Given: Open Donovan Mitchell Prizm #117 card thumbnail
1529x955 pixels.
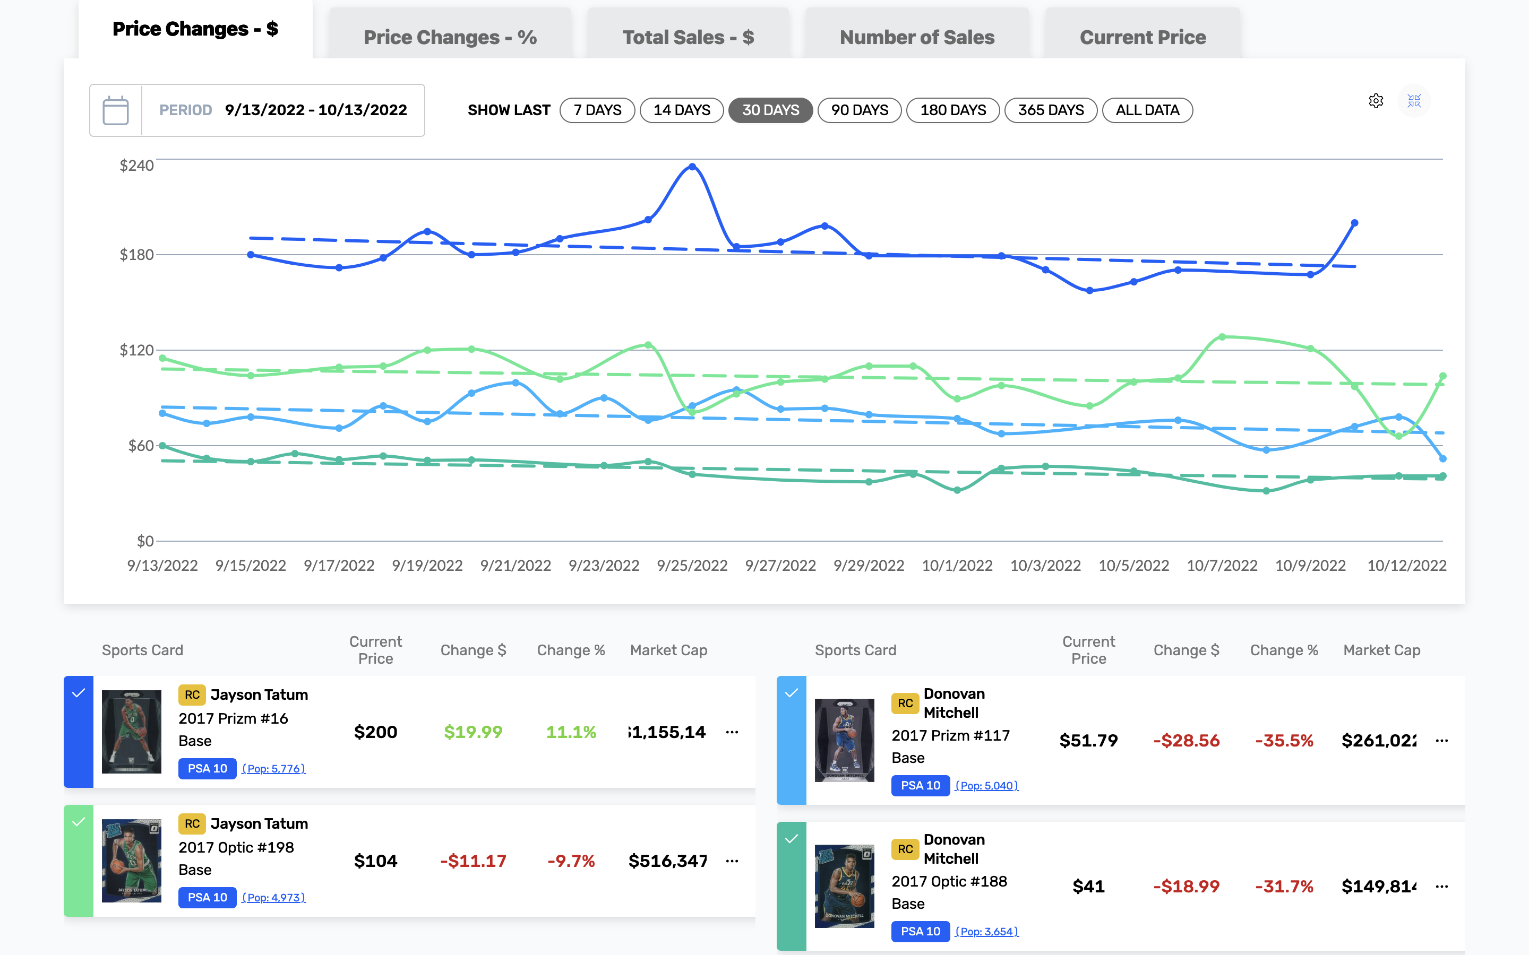Looking at the screenshot, I should [844, 740].
